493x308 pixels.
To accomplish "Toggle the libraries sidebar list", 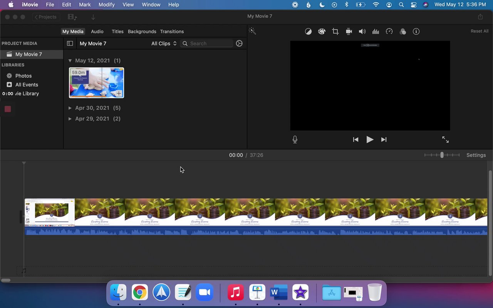I will (x=70, y=44).
